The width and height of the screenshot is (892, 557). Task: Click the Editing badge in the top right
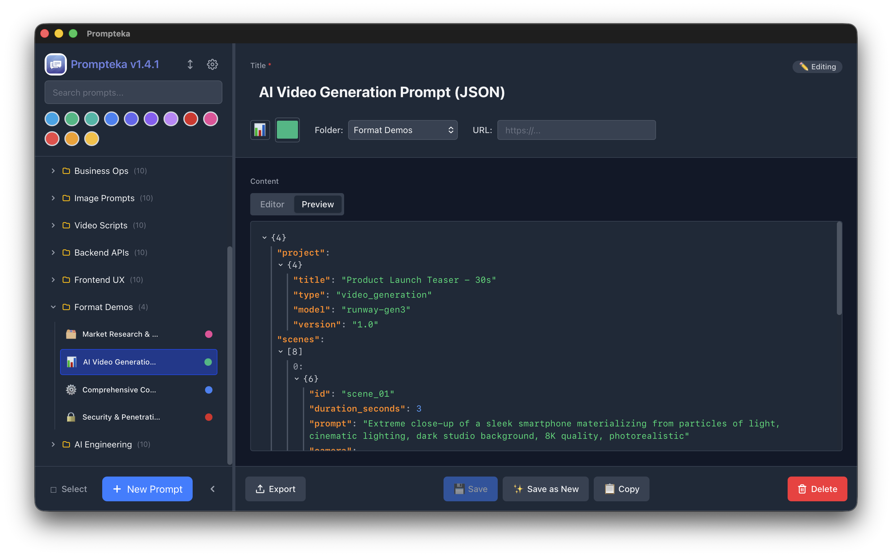tap(817, 67)
